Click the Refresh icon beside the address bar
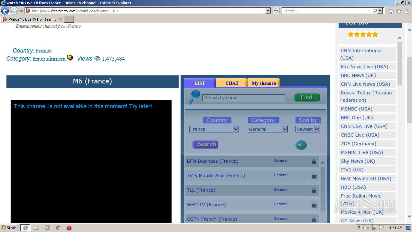Viewport: 412px width, 232px height. pos(276,11)
